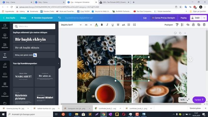Open text color picker

coord(97,25)
